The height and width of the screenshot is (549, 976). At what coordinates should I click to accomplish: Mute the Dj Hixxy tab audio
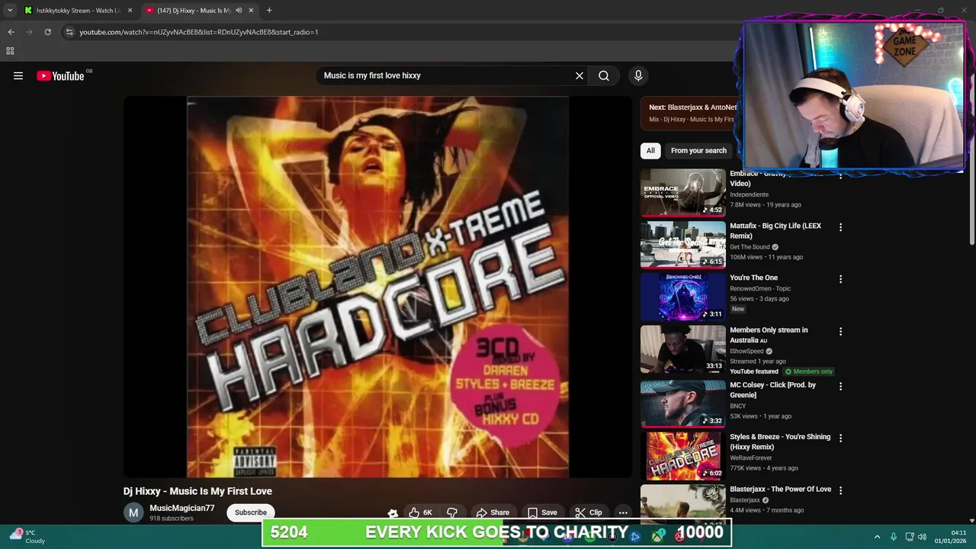point(239,11)
